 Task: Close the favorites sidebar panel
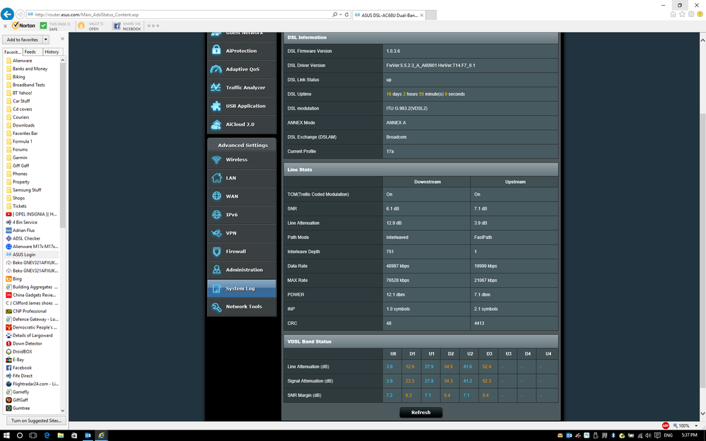[x=62, y=39]
